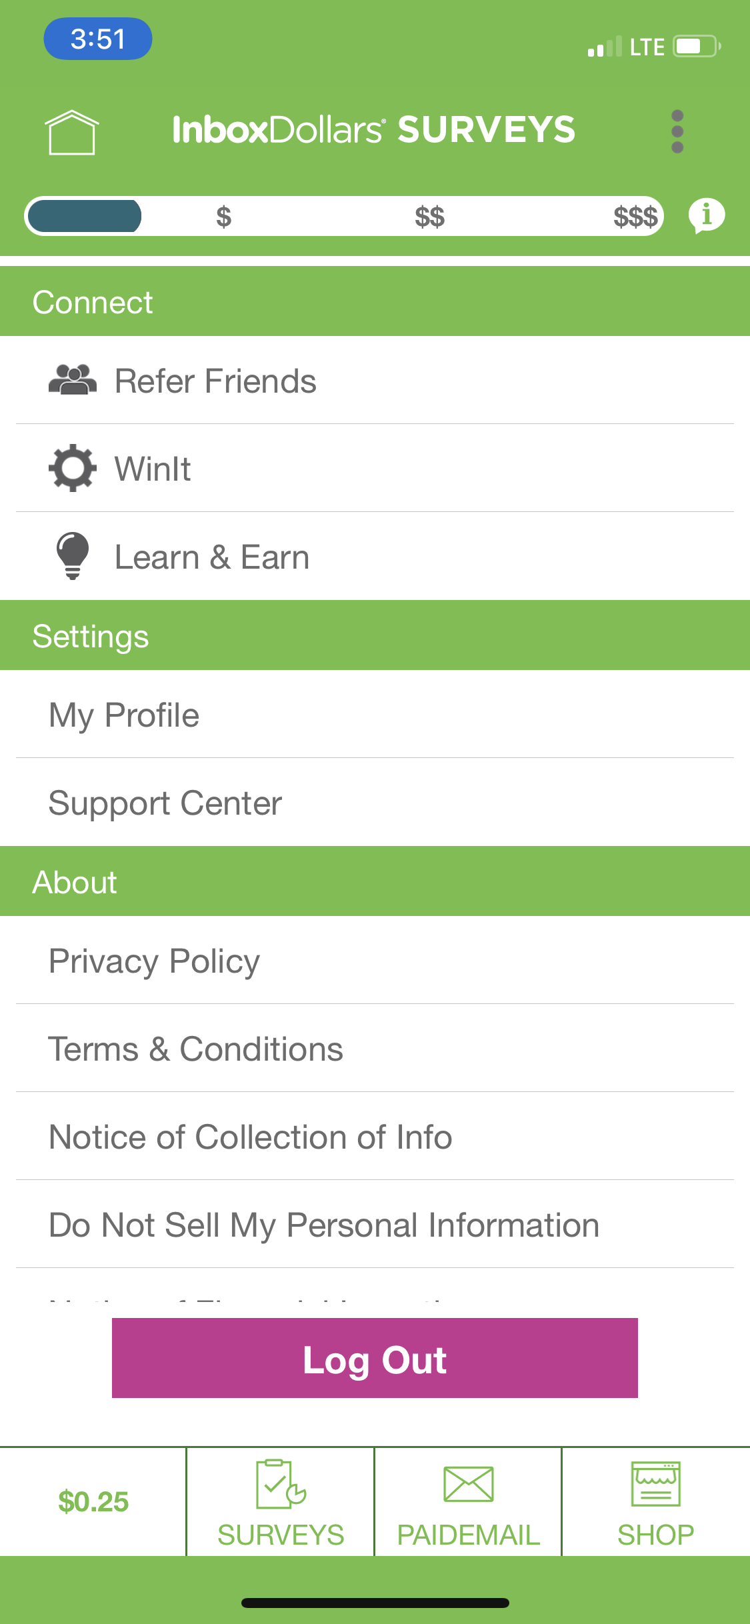This screenshot has width=750, height=1624.
Task: Open My Profile settings
Action: coord(125,715)
